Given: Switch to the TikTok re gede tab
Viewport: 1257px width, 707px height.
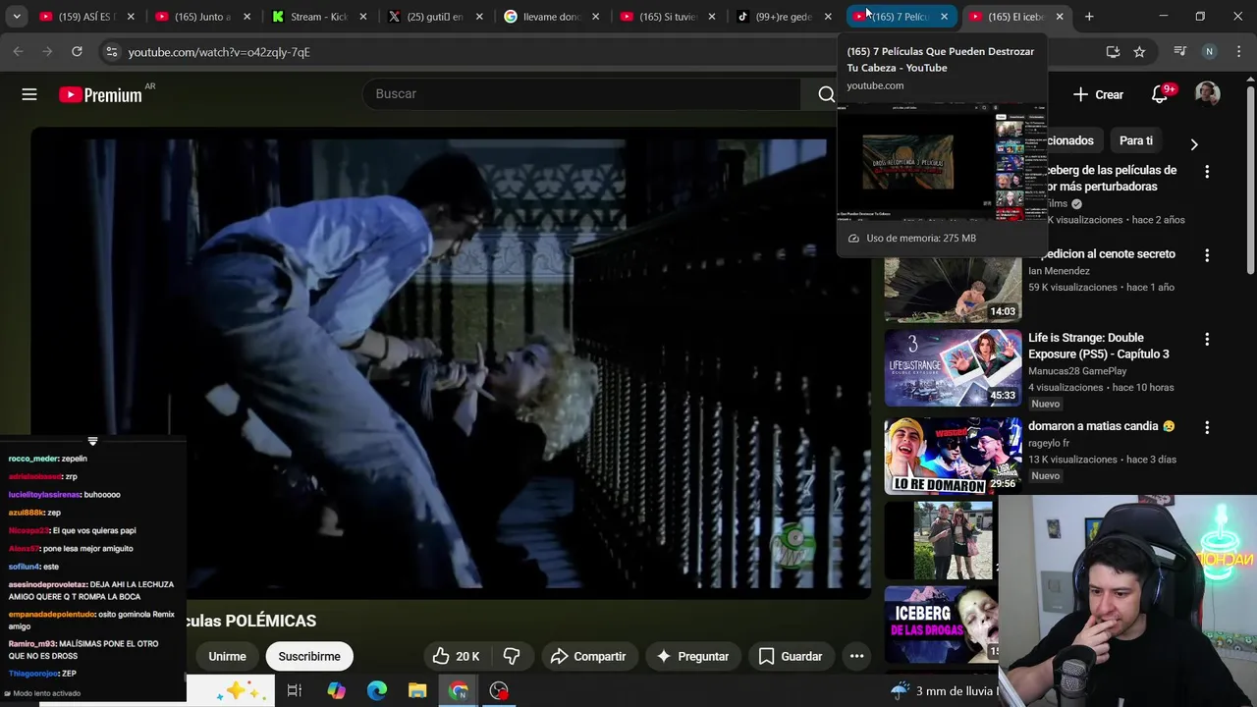Looking at the screenshot, I should pos(785,17).
